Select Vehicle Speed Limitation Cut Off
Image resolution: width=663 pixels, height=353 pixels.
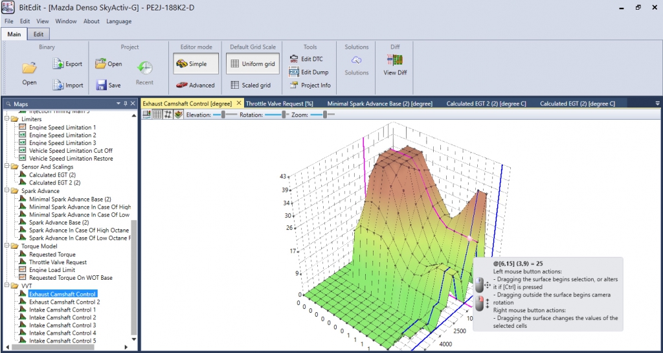tap(71, 150)
